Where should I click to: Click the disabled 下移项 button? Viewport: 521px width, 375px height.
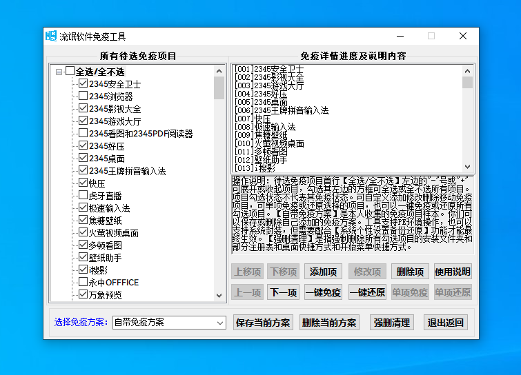pyautogui.click(x=283, y=272)
